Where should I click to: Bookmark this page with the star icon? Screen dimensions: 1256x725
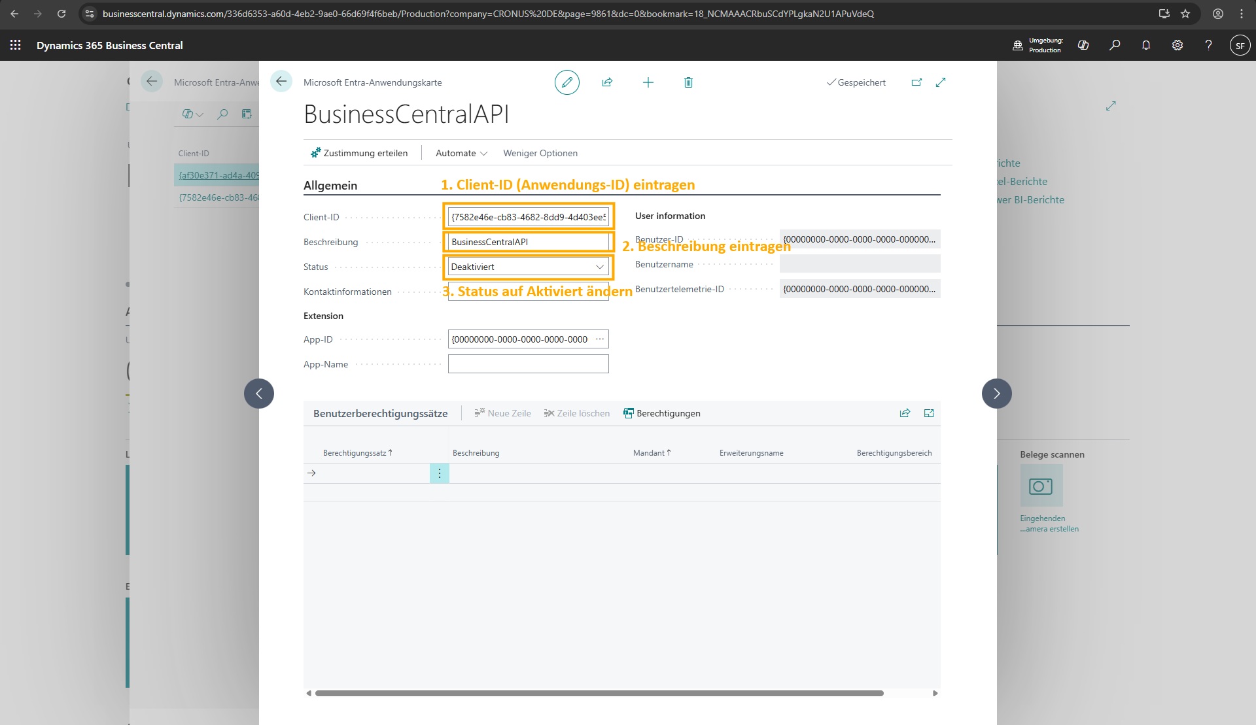point(1185,13)
